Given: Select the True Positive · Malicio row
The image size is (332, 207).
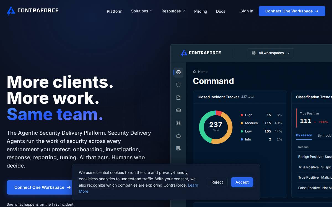Looking at the screenshot, I should point(314,177).
